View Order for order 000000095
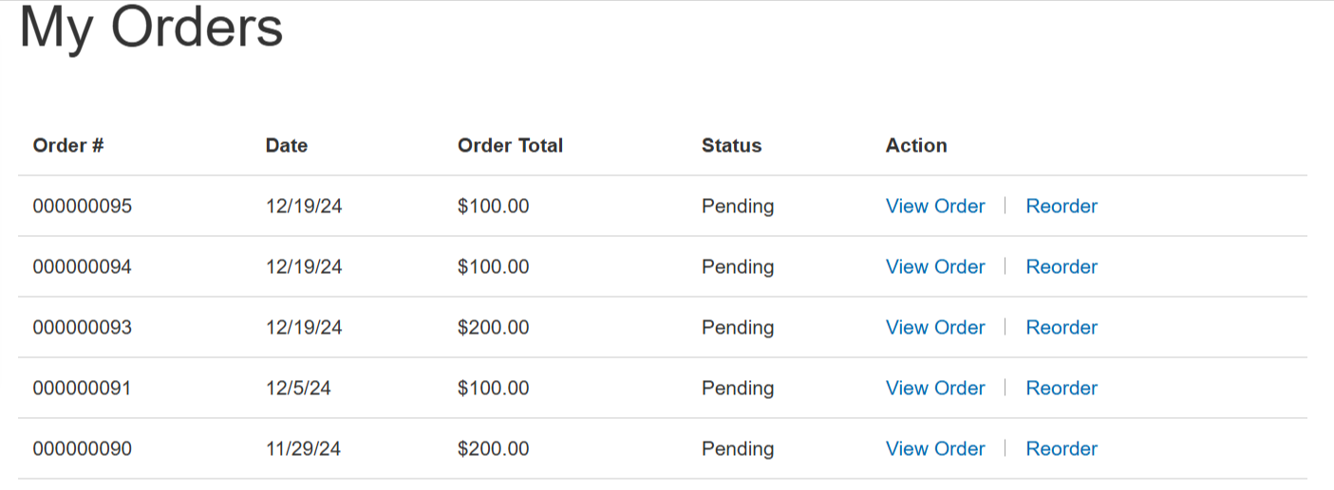The image size is (1334, 490). point(935,206)
